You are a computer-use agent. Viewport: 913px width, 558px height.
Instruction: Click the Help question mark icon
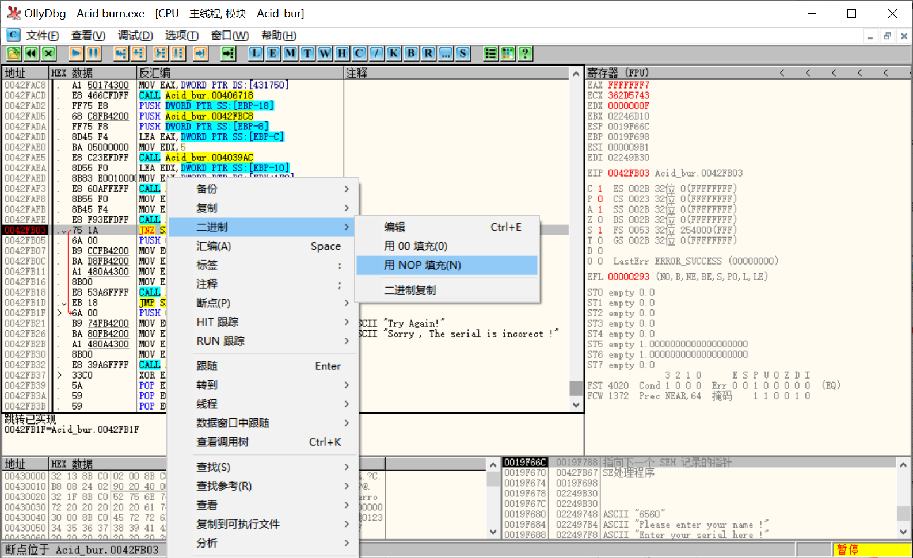pyautogui.click(x=525, y=53)
